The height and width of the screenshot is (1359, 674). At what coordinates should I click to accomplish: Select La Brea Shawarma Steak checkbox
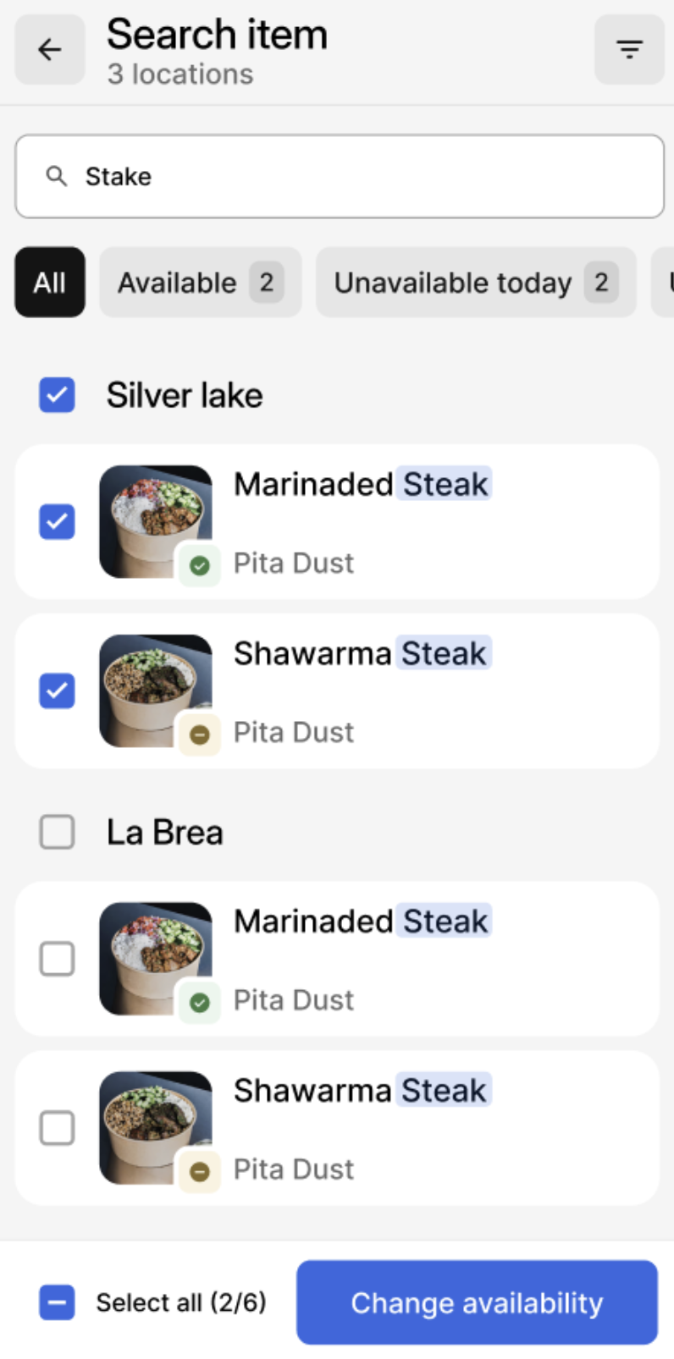(57, 1128)
